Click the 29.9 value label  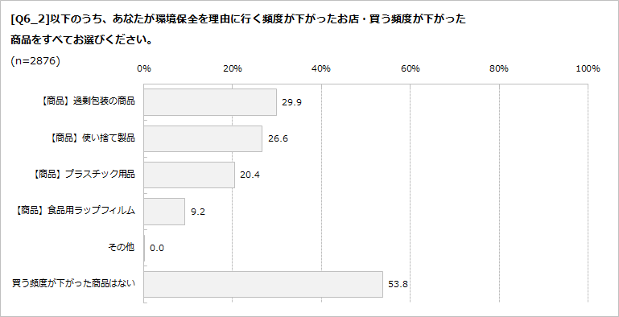tap(291, 103)
